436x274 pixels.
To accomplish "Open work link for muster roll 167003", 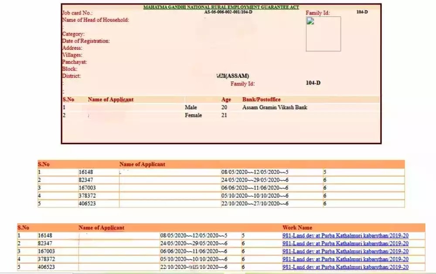I will click(346, 251).
